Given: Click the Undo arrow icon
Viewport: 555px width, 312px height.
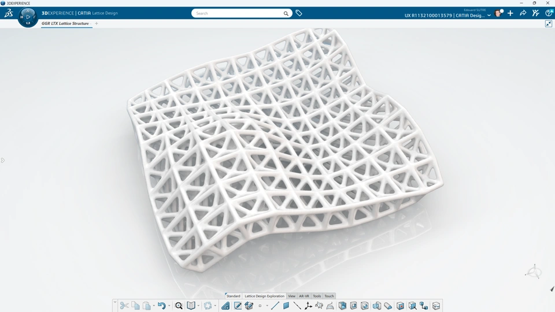Looking at the screenshot, I should (x=161, y=305).
